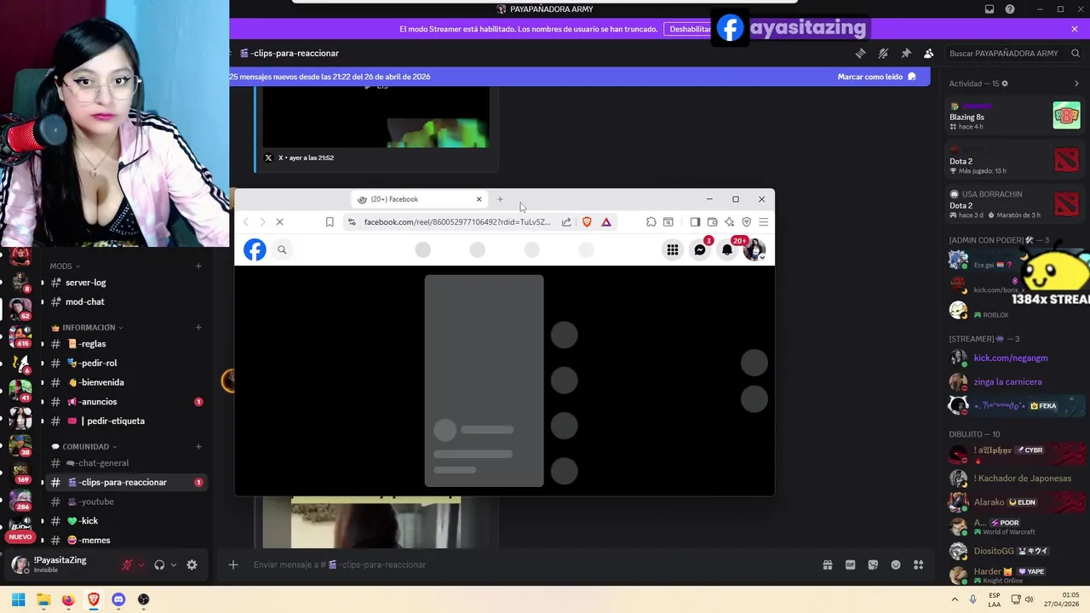Screen dimensions: 1090x613
Task: Toggle microphone mute in user panel
Action: (x=128, y=565)
